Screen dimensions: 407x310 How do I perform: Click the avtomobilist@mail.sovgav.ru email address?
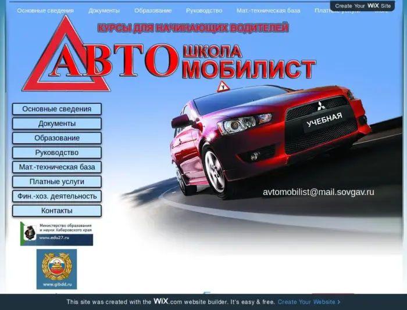[319, 192]
